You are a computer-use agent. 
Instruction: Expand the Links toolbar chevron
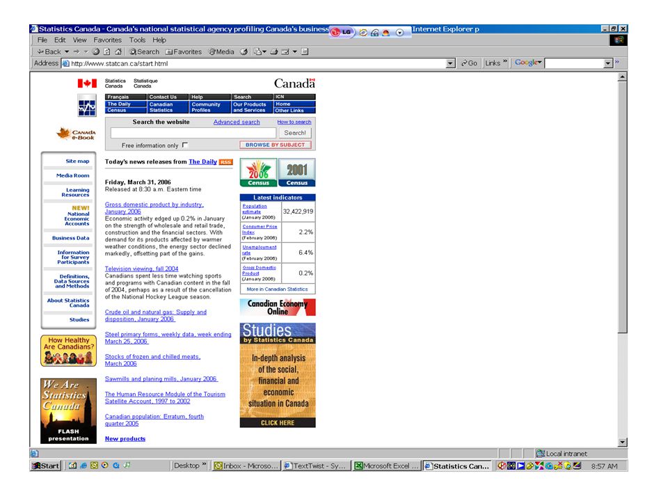tap(505, 61)
